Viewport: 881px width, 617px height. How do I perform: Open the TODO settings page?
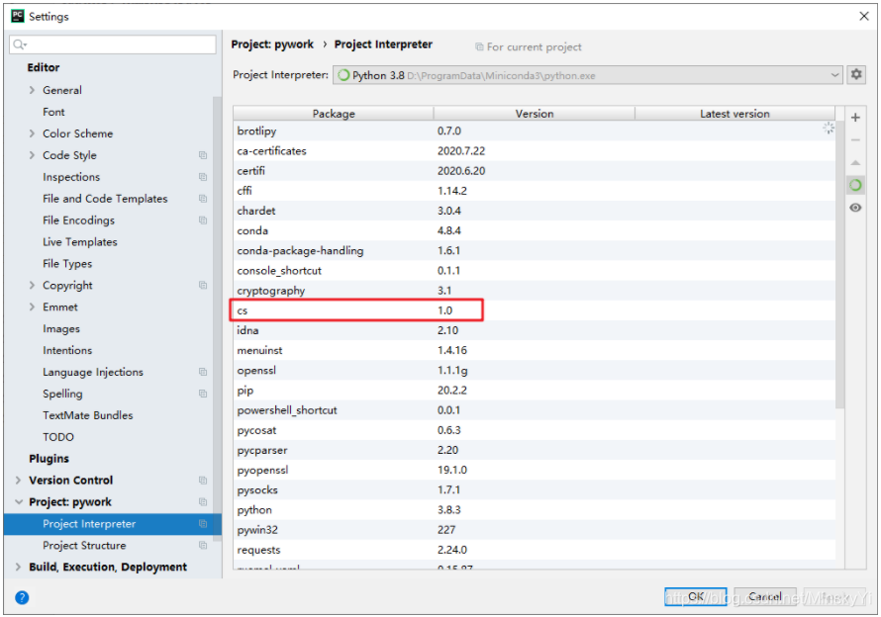click(x=58, y=437)
